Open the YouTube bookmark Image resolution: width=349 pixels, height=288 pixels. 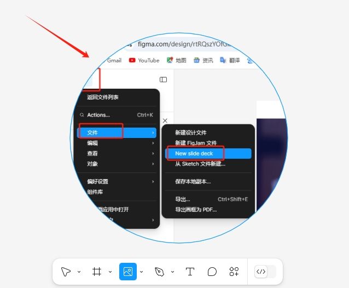point(144,60)
